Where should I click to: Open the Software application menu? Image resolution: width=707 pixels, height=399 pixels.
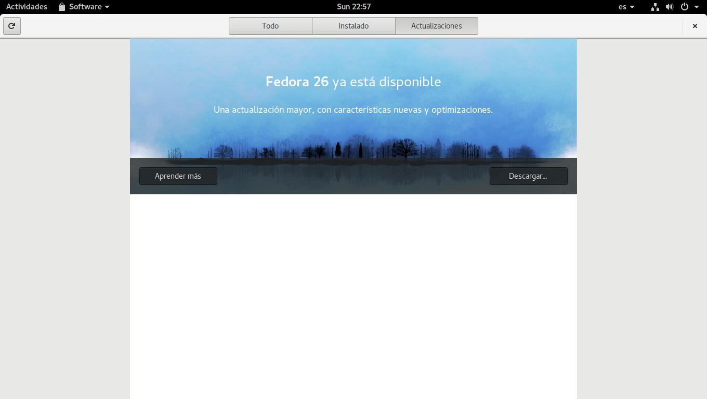tap(84, 7)
